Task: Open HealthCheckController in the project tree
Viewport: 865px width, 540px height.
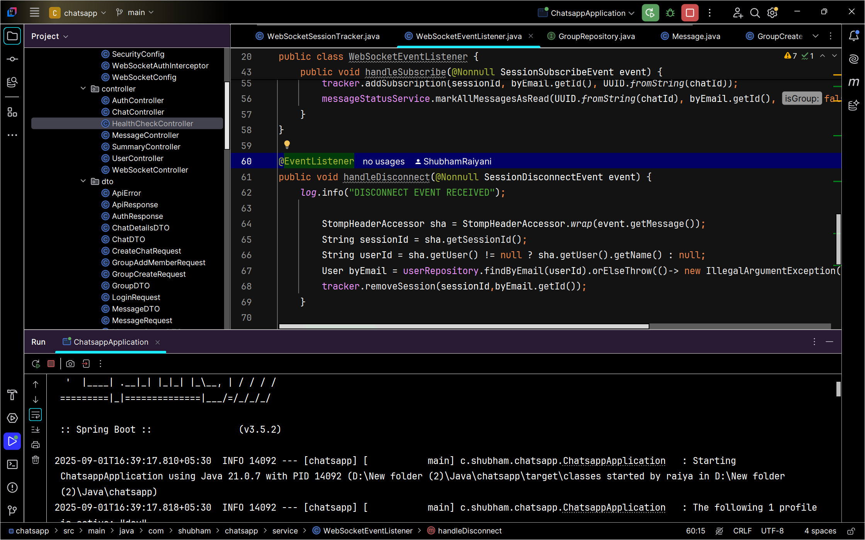Action: coord(127,124)
